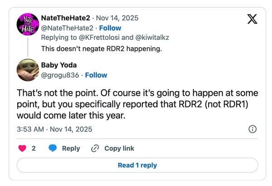Click the Reply text label
This screenshot has width=272, height=186.
[x=71, y=148]
